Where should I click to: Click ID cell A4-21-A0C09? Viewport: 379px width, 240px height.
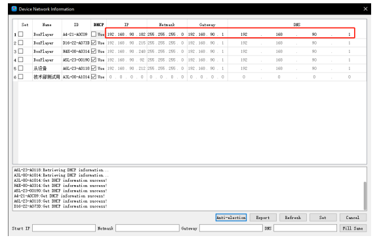pyautogui.click(x=76, y=34)
